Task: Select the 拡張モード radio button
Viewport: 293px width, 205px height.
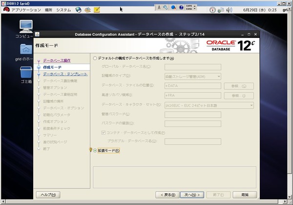Action: (95, 150)
